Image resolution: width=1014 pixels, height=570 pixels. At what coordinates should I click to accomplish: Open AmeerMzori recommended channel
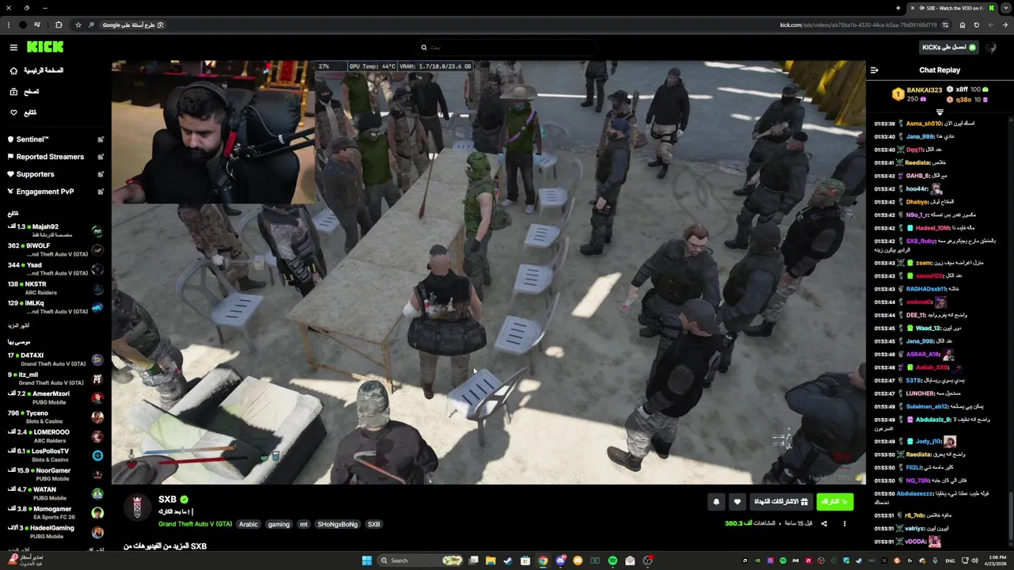(x=55, y=397)
